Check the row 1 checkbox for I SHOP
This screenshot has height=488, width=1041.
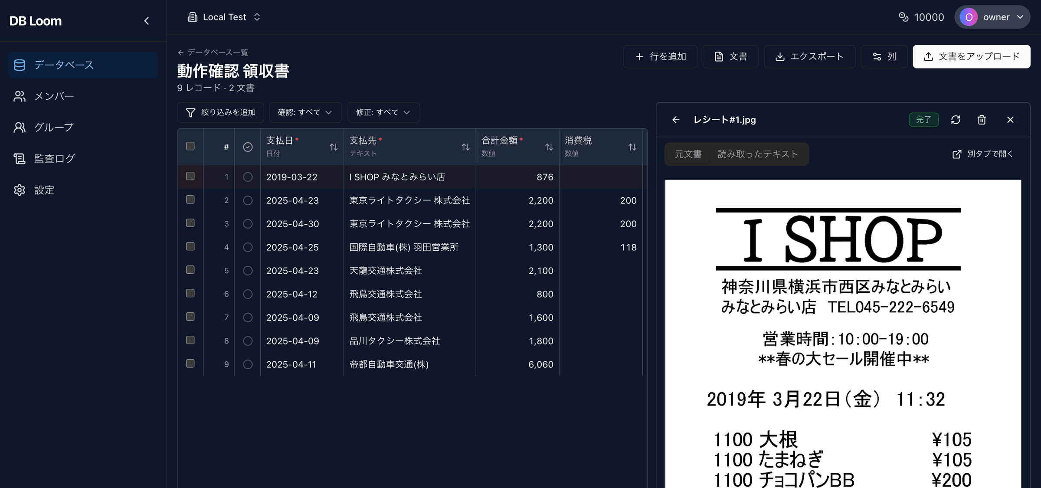pos(190,176)
